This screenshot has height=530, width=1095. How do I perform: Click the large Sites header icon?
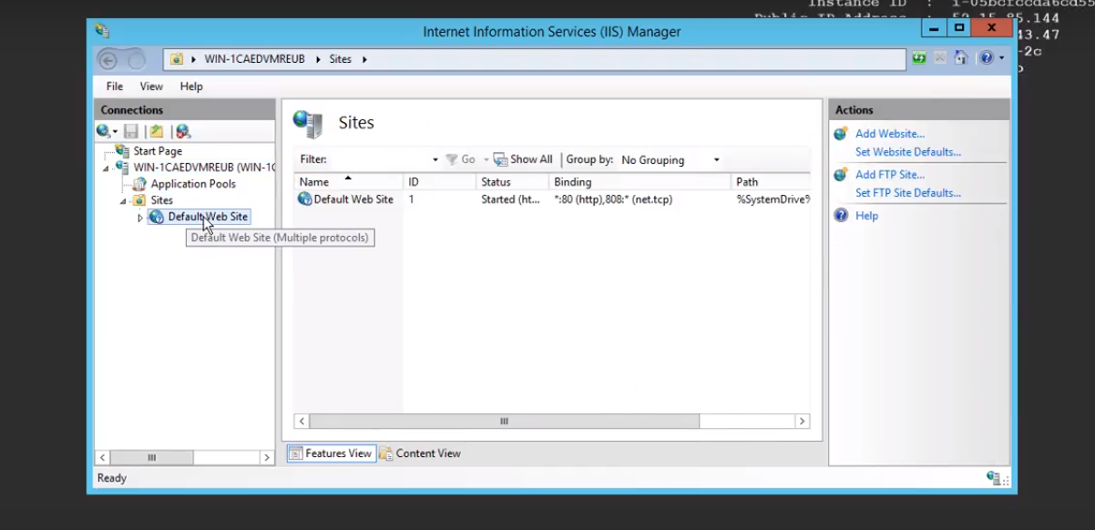(x=308, y=124)
